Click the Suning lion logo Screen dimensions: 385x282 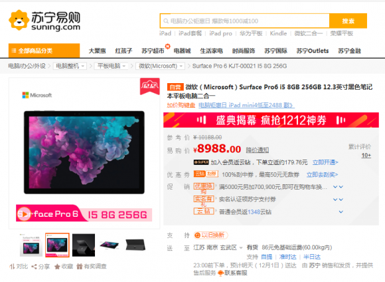(x=19, y=21)
